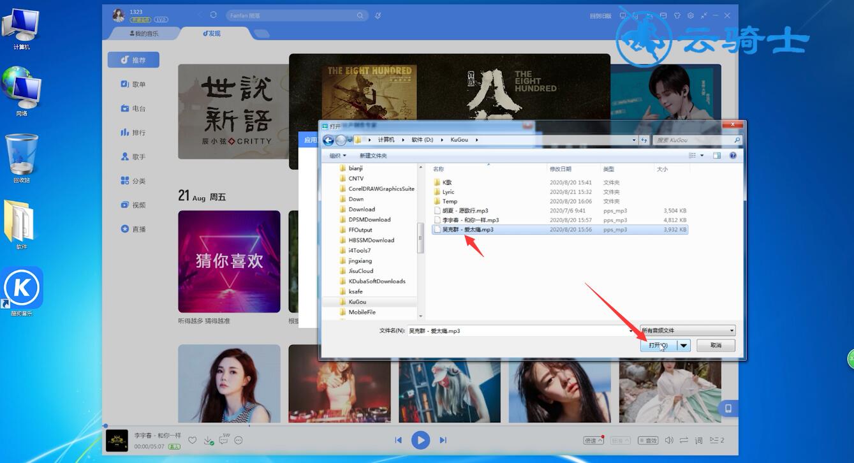Click 新建文件夹 in dialog toolbar
This screenshot has height=463, width=854.
point(373,156)
